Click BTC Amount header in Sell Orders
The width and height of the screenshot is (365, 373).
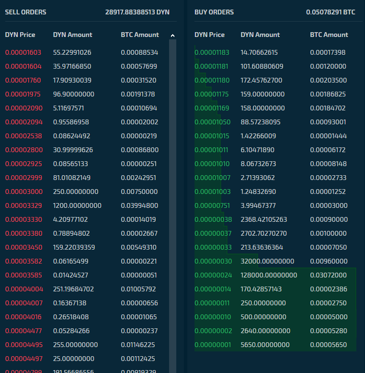(x=140, y=35)
